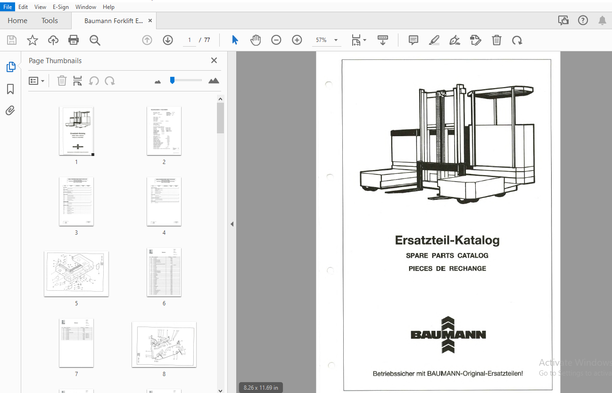The image size is (612, 393).
Task: Click the Save file icon
Action: pos(12,40)
